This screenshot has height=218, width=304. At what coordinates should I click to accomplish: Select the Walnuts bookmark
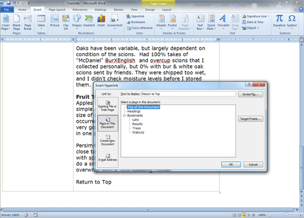coord(138,133)
